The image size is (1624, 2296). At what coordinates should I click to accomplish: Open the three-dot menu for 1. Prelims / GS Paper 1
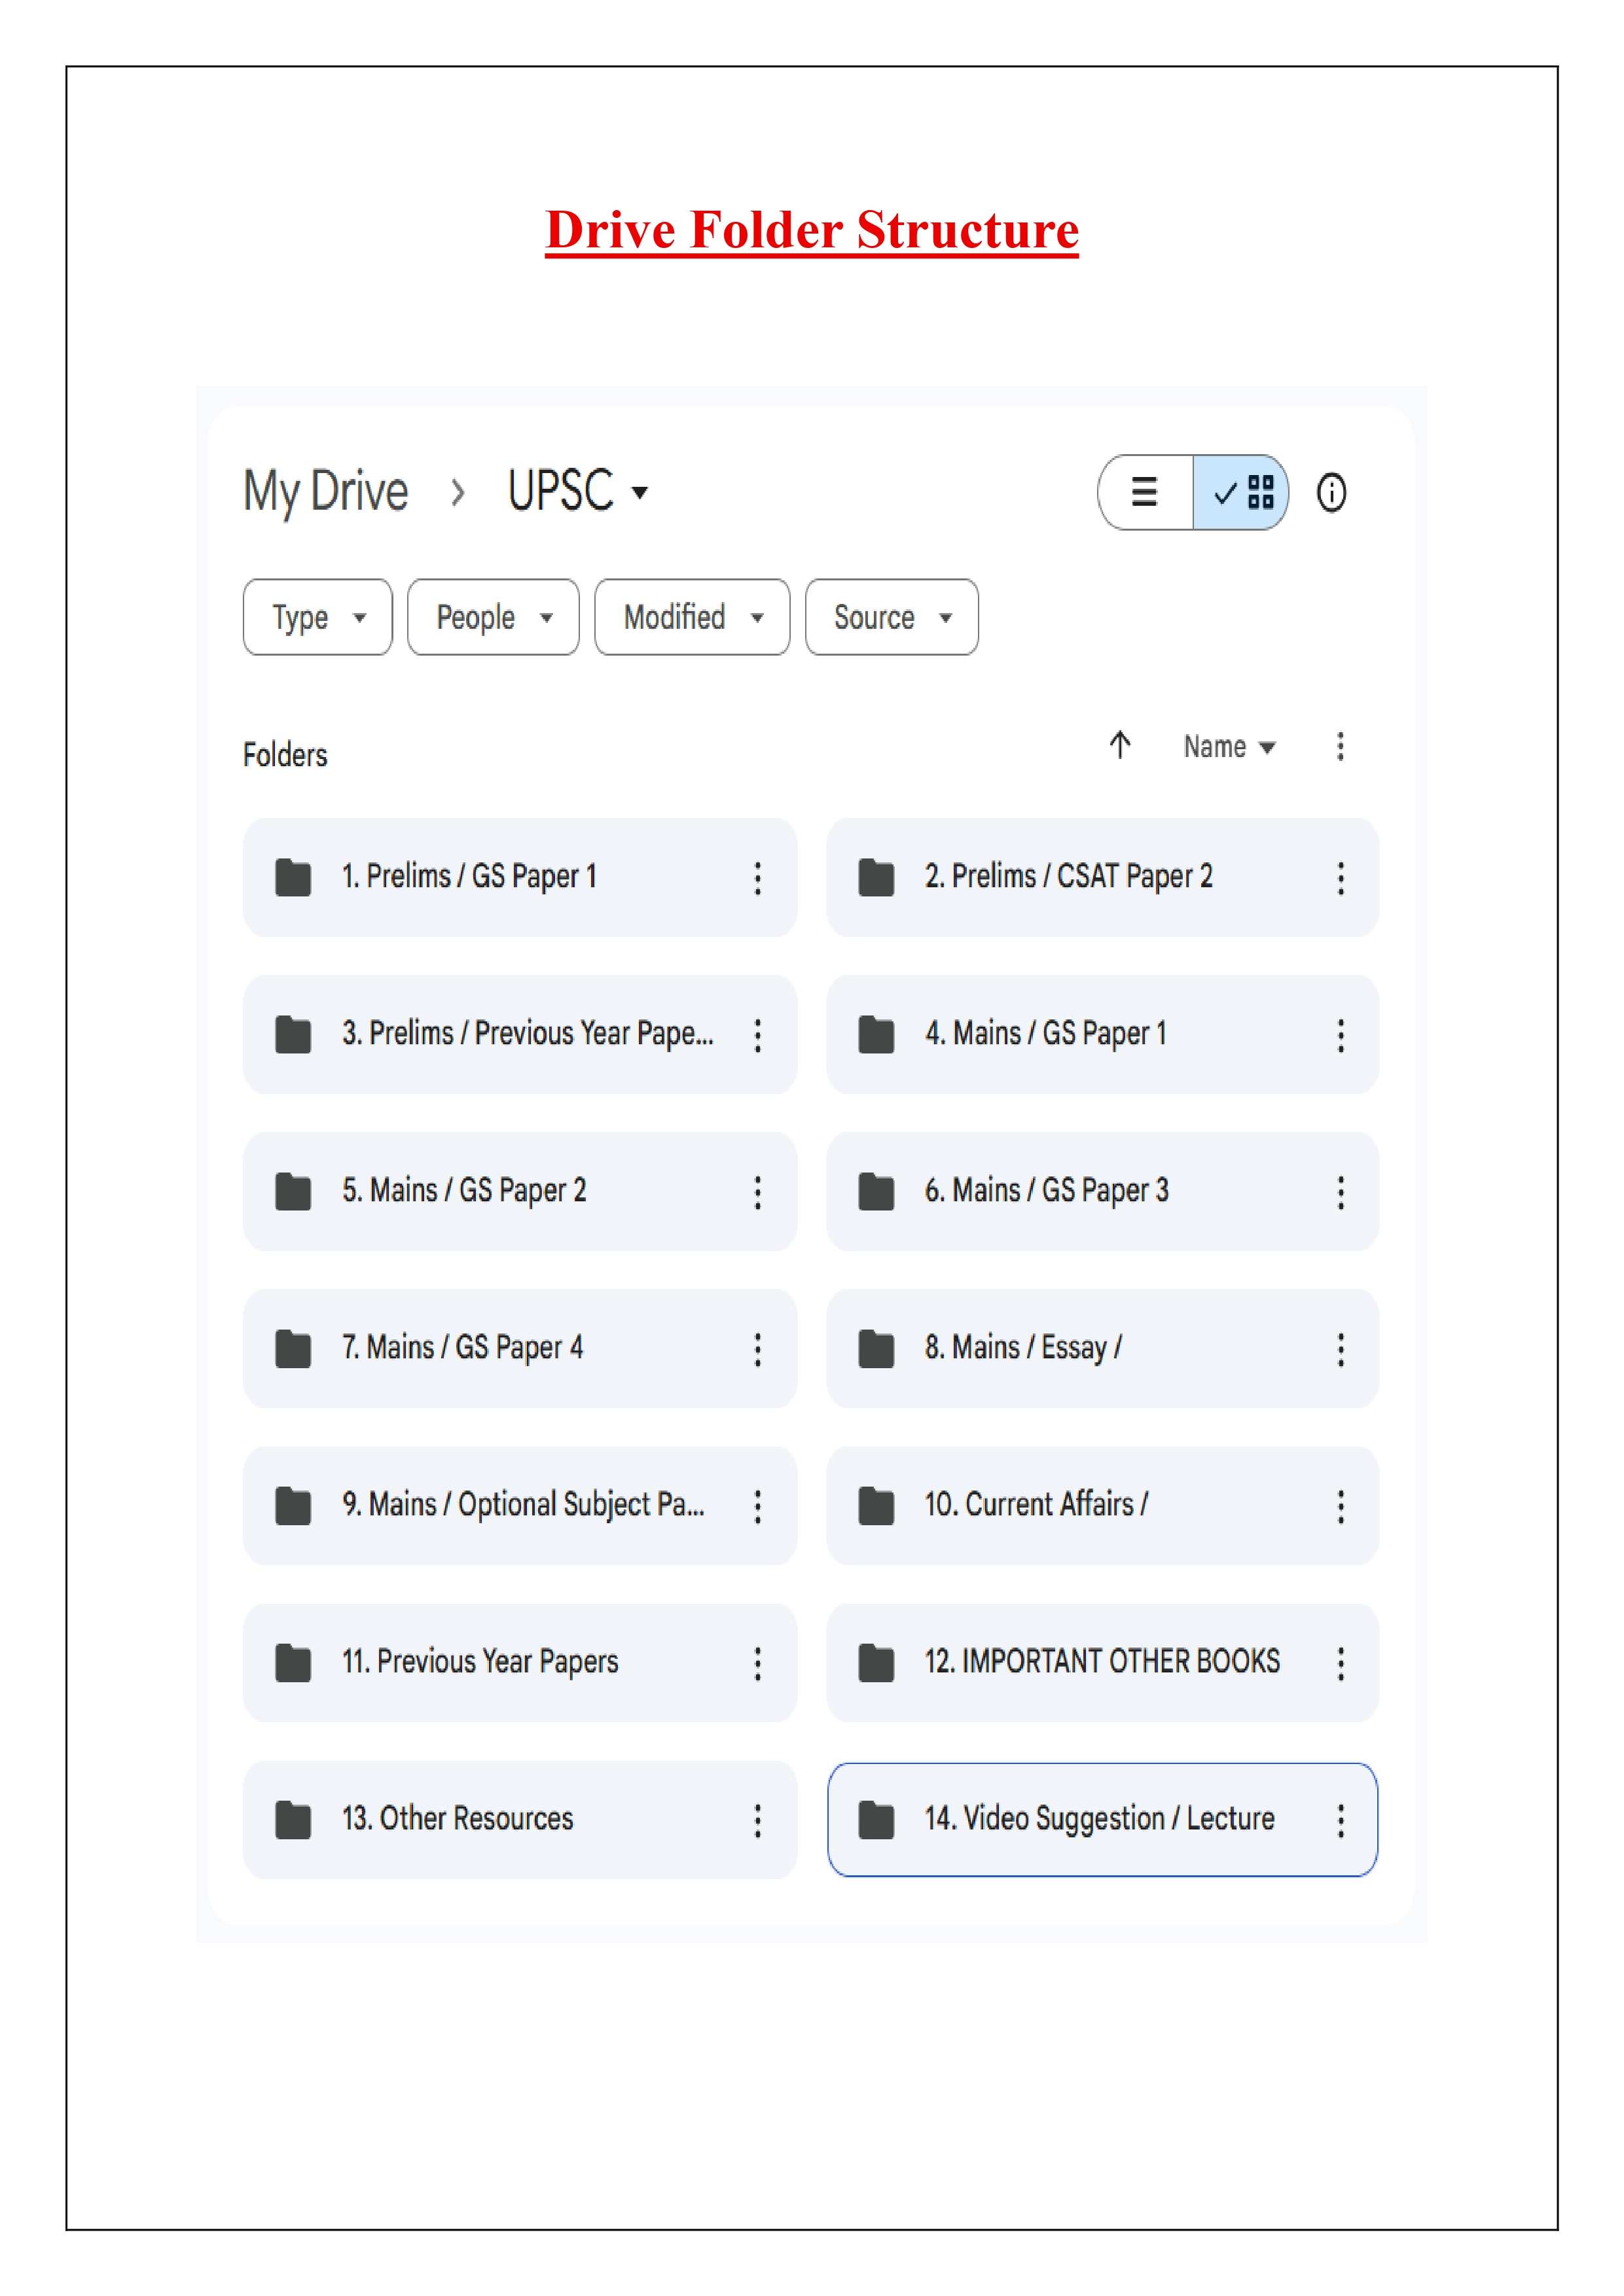tap(757, 878)
